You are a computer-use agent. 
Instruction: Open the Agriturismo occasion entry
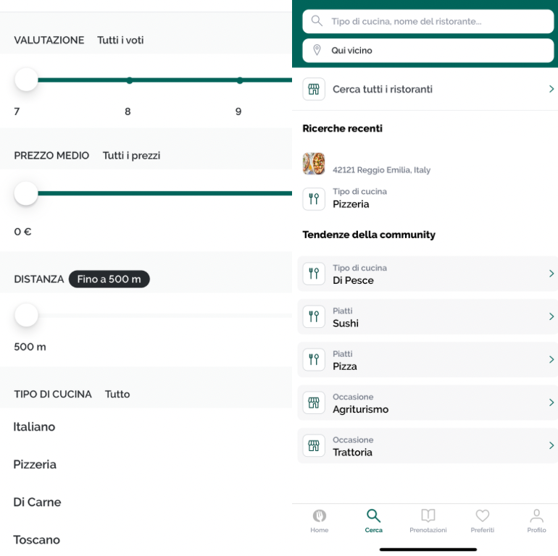tap(428, 403)
